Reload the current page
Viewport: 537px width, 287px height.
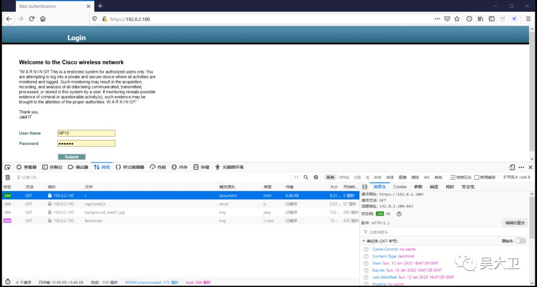(x=31, y=19)
